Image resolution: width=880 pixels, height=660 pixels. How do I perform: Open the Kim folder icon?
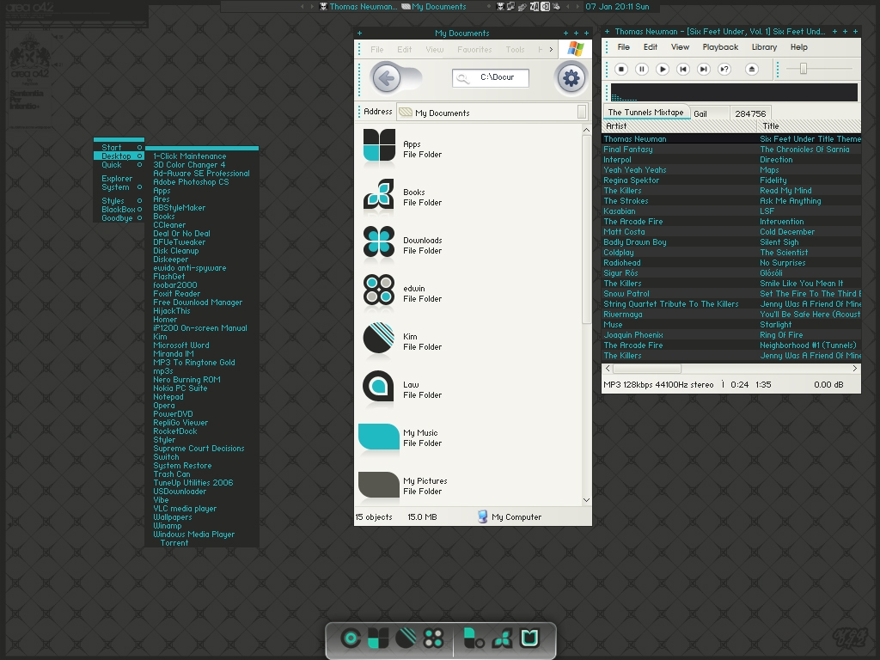coord(379,338)
